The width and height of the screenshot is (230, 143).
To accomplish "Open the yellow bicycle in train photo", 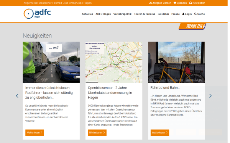I will (176, 62).
